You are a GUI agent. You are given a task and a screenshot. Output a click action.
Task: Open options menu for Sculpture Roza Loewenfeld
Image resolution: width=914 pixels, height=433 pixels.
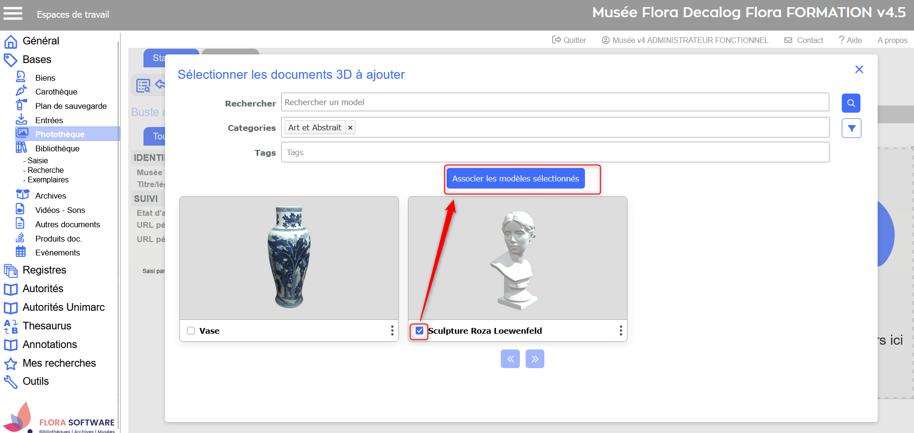[621, 331]
